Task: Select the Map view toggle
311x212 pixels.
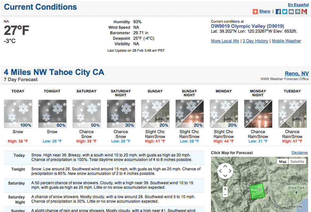Action: [x=283, y=162]
